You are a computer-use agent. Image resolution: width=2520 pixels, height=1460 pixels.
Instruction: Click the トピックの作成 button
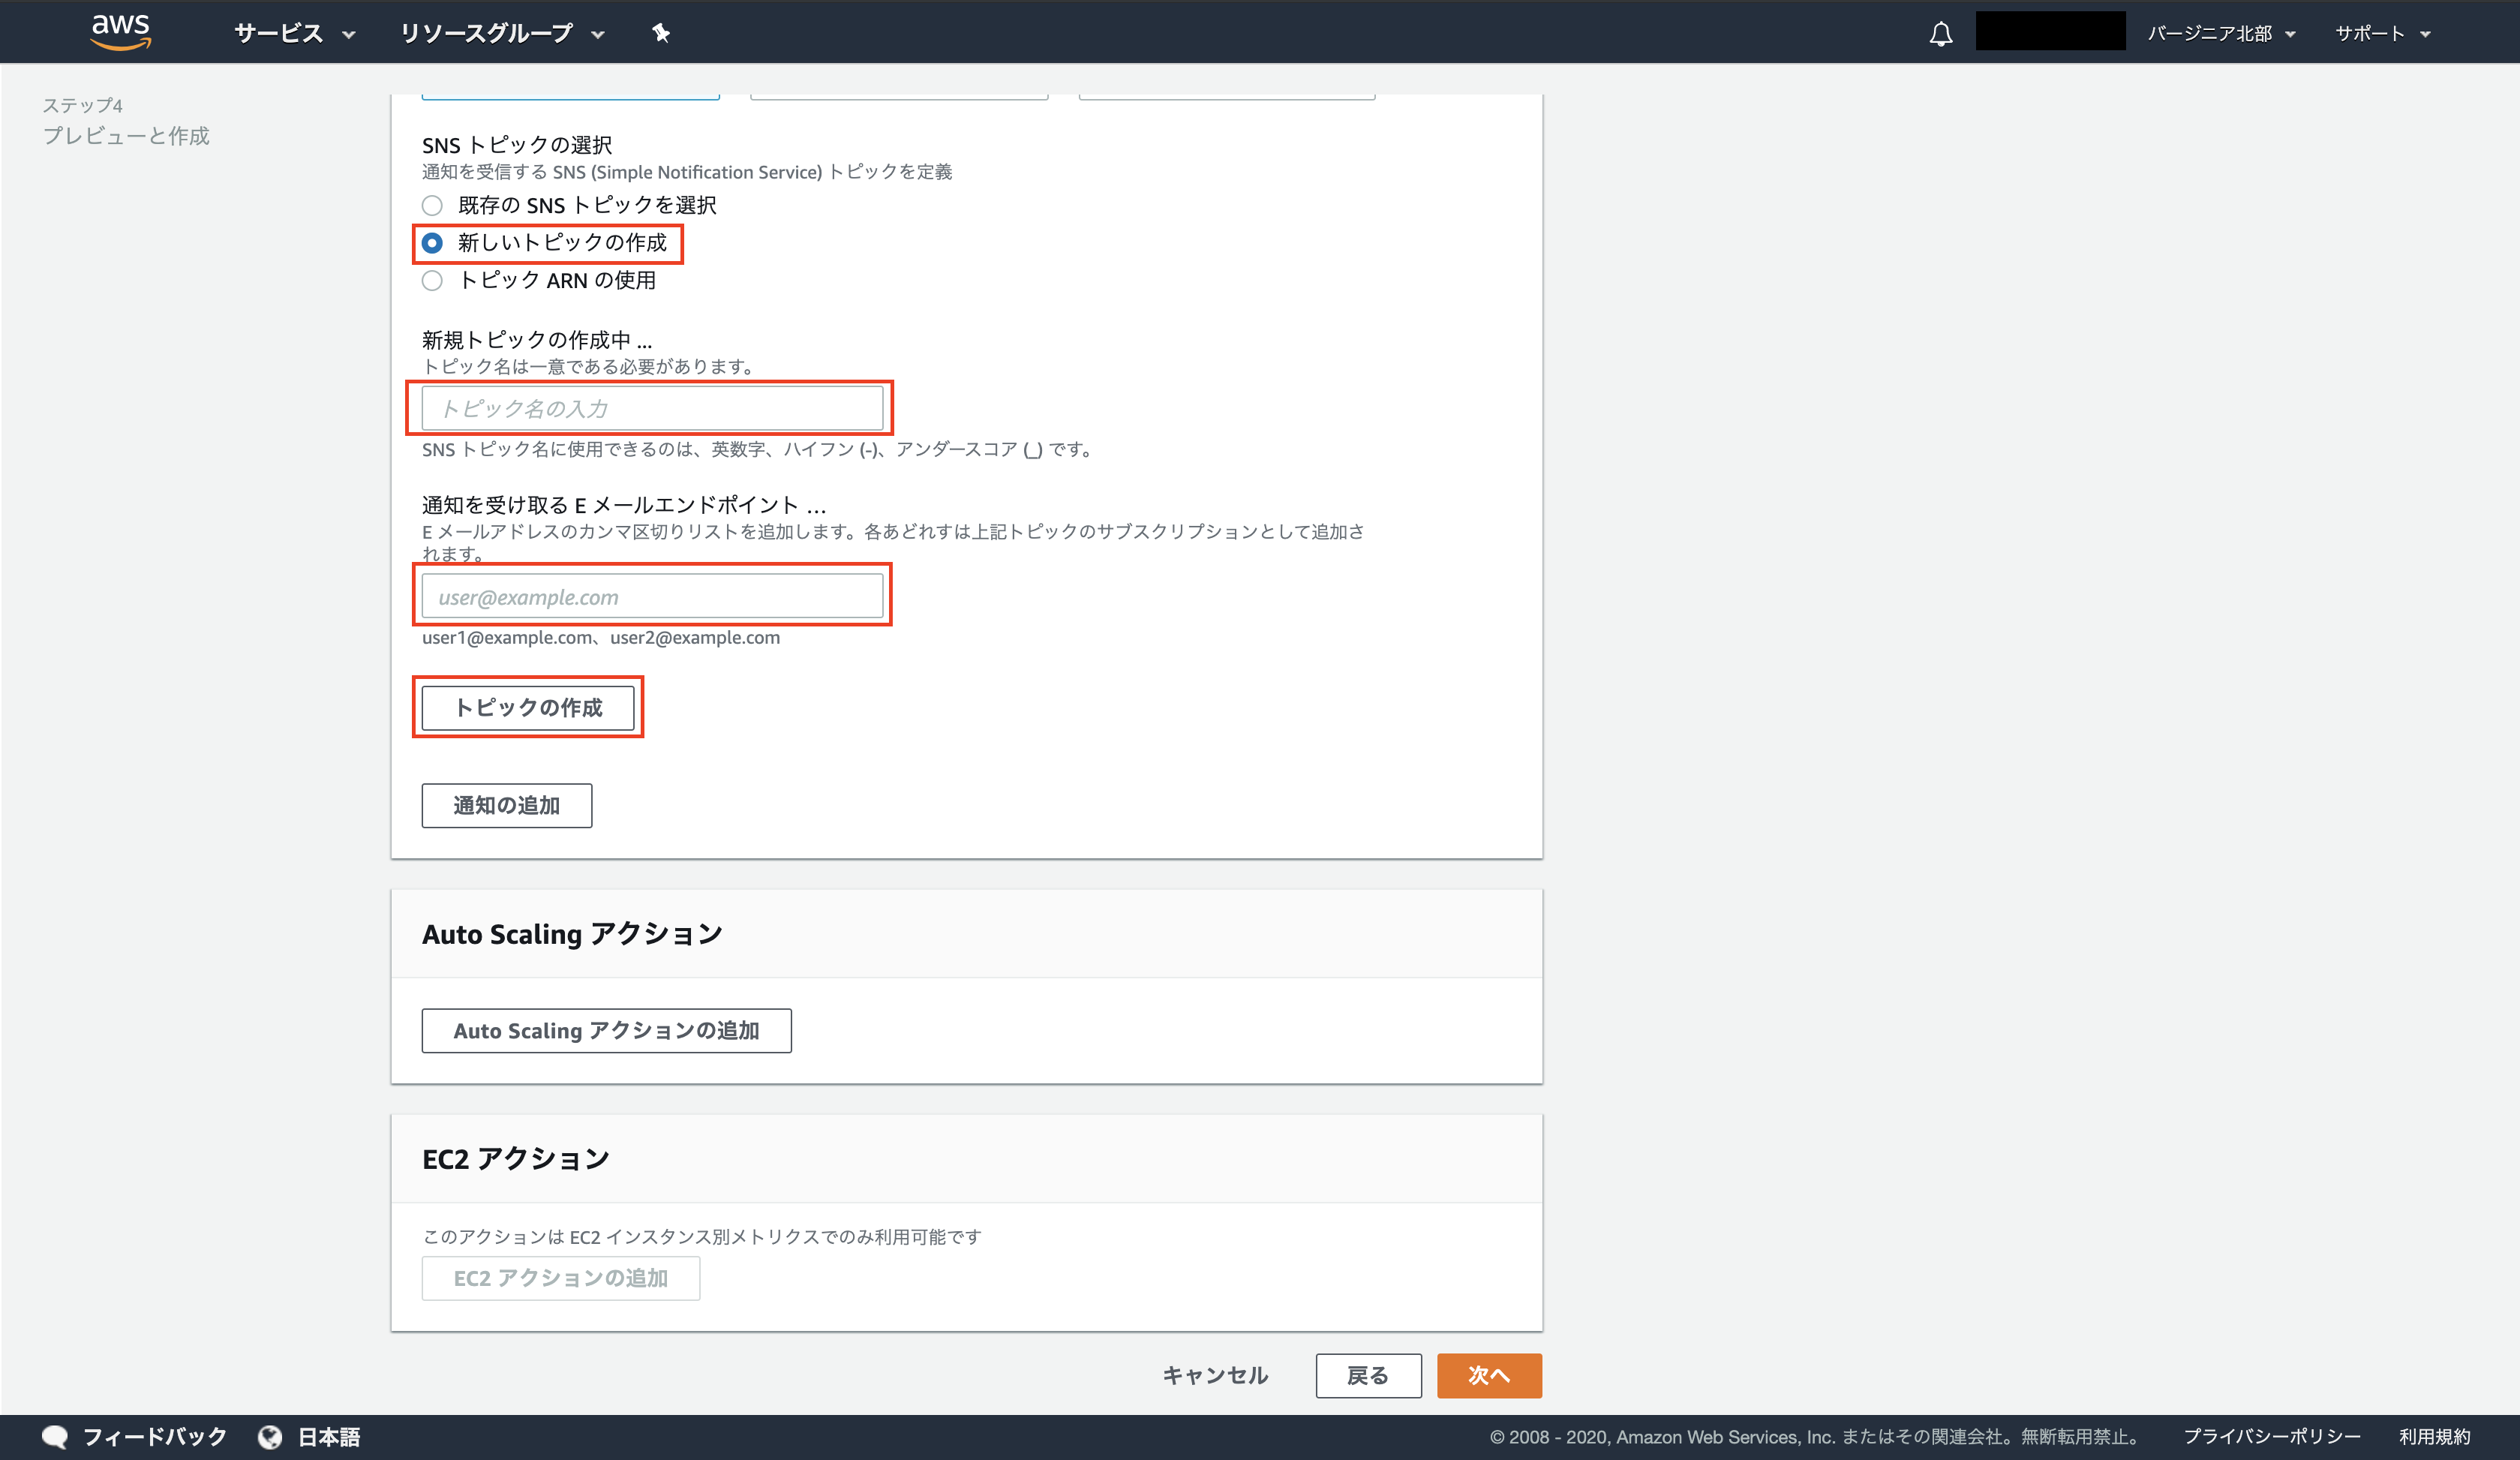pyautogui.click(x=527, y=708)
